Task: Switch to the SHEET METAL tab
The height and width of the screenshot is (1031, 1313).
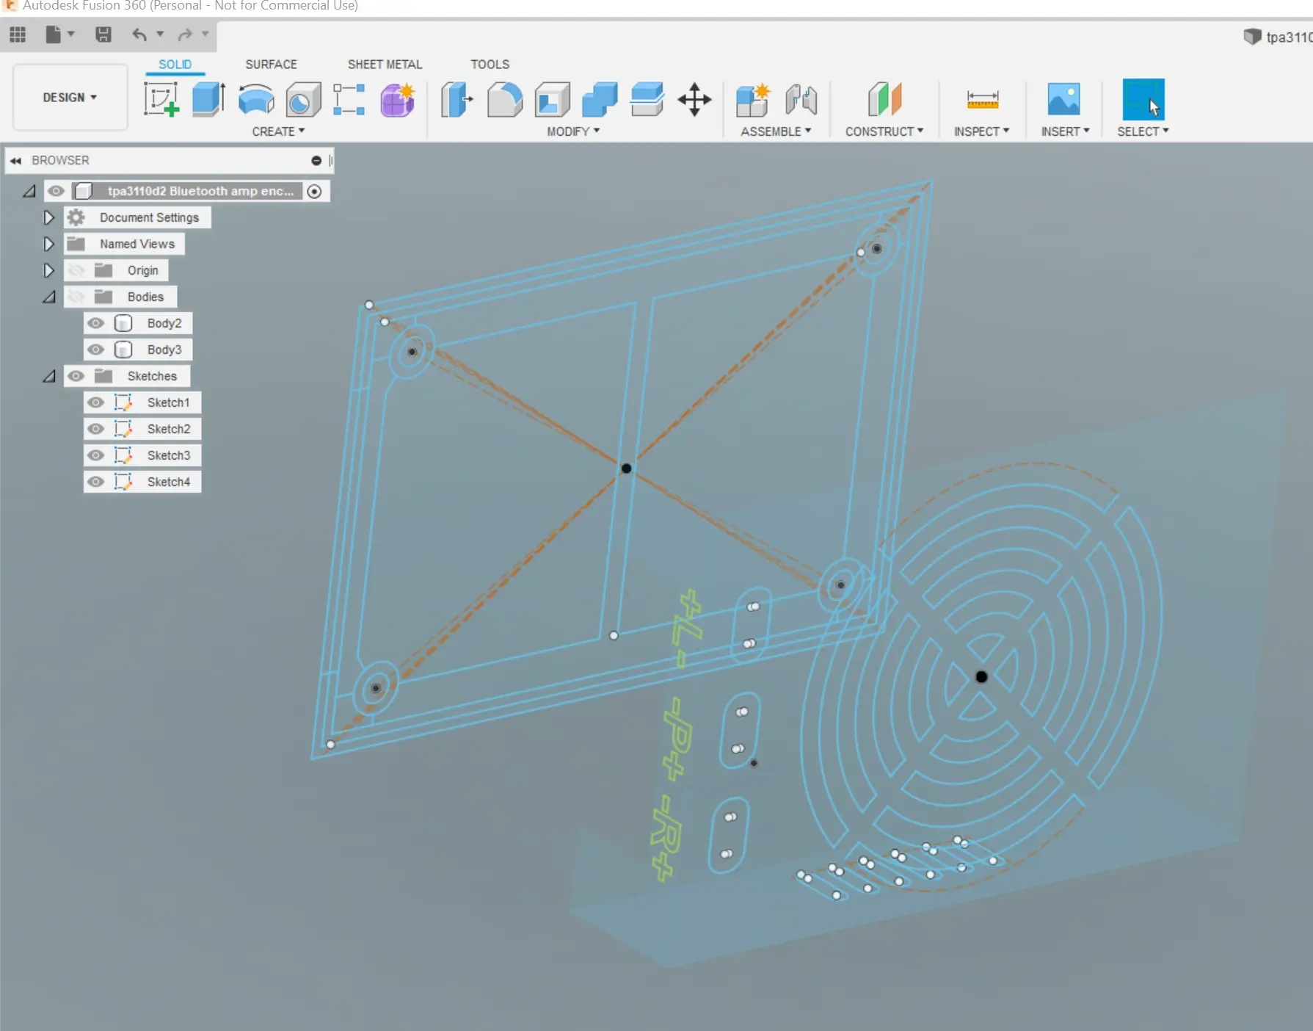Action: (x=385, y=65)
